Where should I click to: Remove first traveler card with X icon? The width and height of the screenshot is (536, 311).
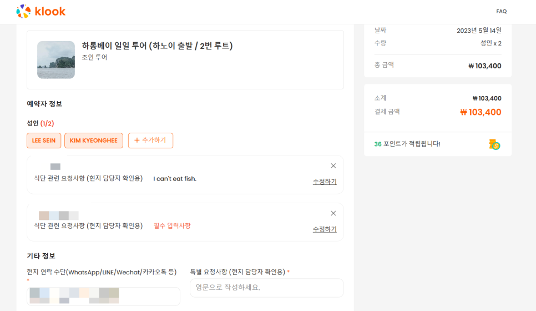(333, 166)
